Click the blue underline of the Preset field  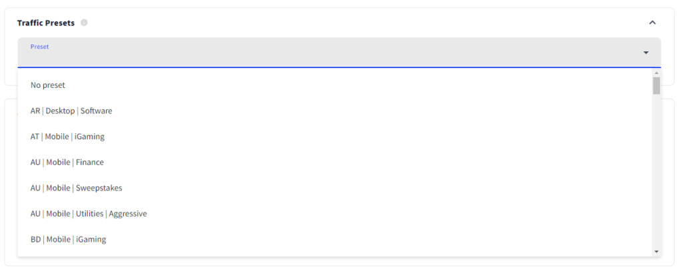(x=339, y=67)
